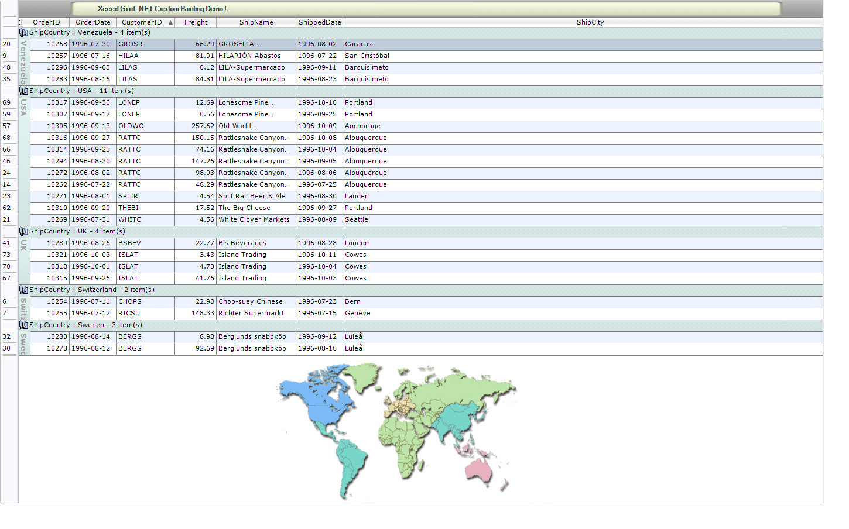Click row number 57 in the left margin
Viewport: 849px width, 529px height.
[6, 126]
